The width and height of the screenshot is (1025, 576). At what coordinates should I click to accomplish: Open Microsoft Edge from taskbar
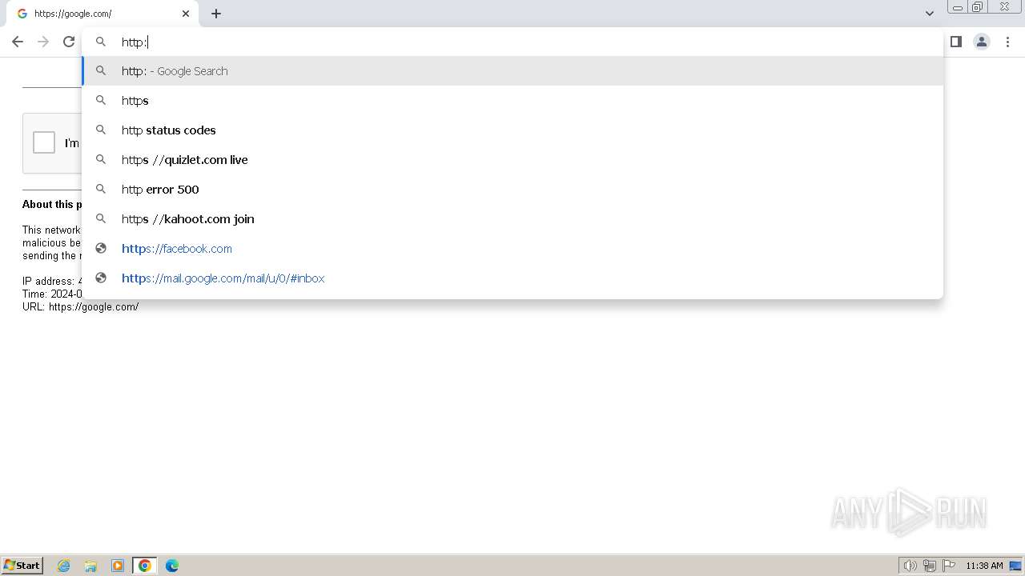[172, 566]
